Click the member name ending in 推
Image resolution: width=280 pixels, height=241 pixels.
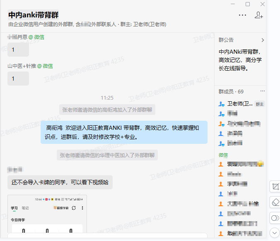tap(243, 203)
